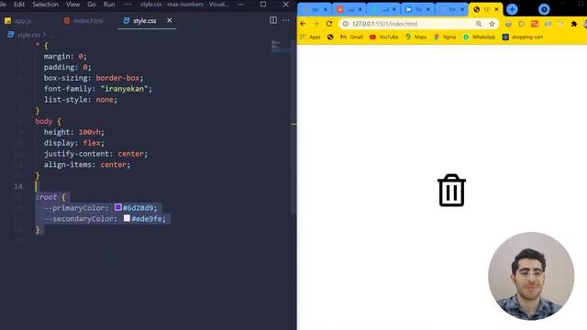Click the globe bookmark next to Apps
The image size is (587, 330).
tap(330, 37)
